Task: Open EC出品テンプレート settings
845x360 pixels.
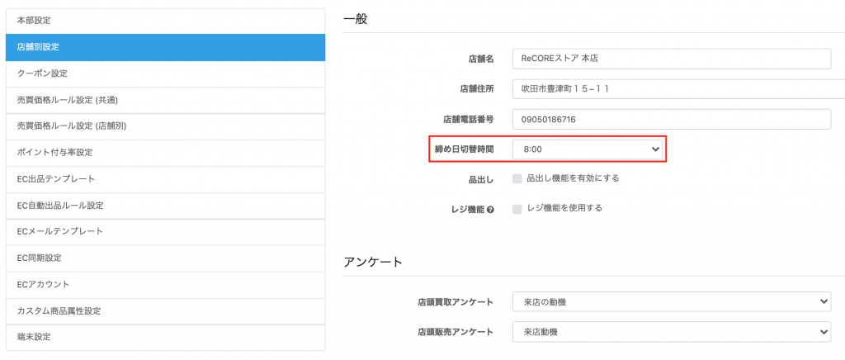Action: click(165, 179)
